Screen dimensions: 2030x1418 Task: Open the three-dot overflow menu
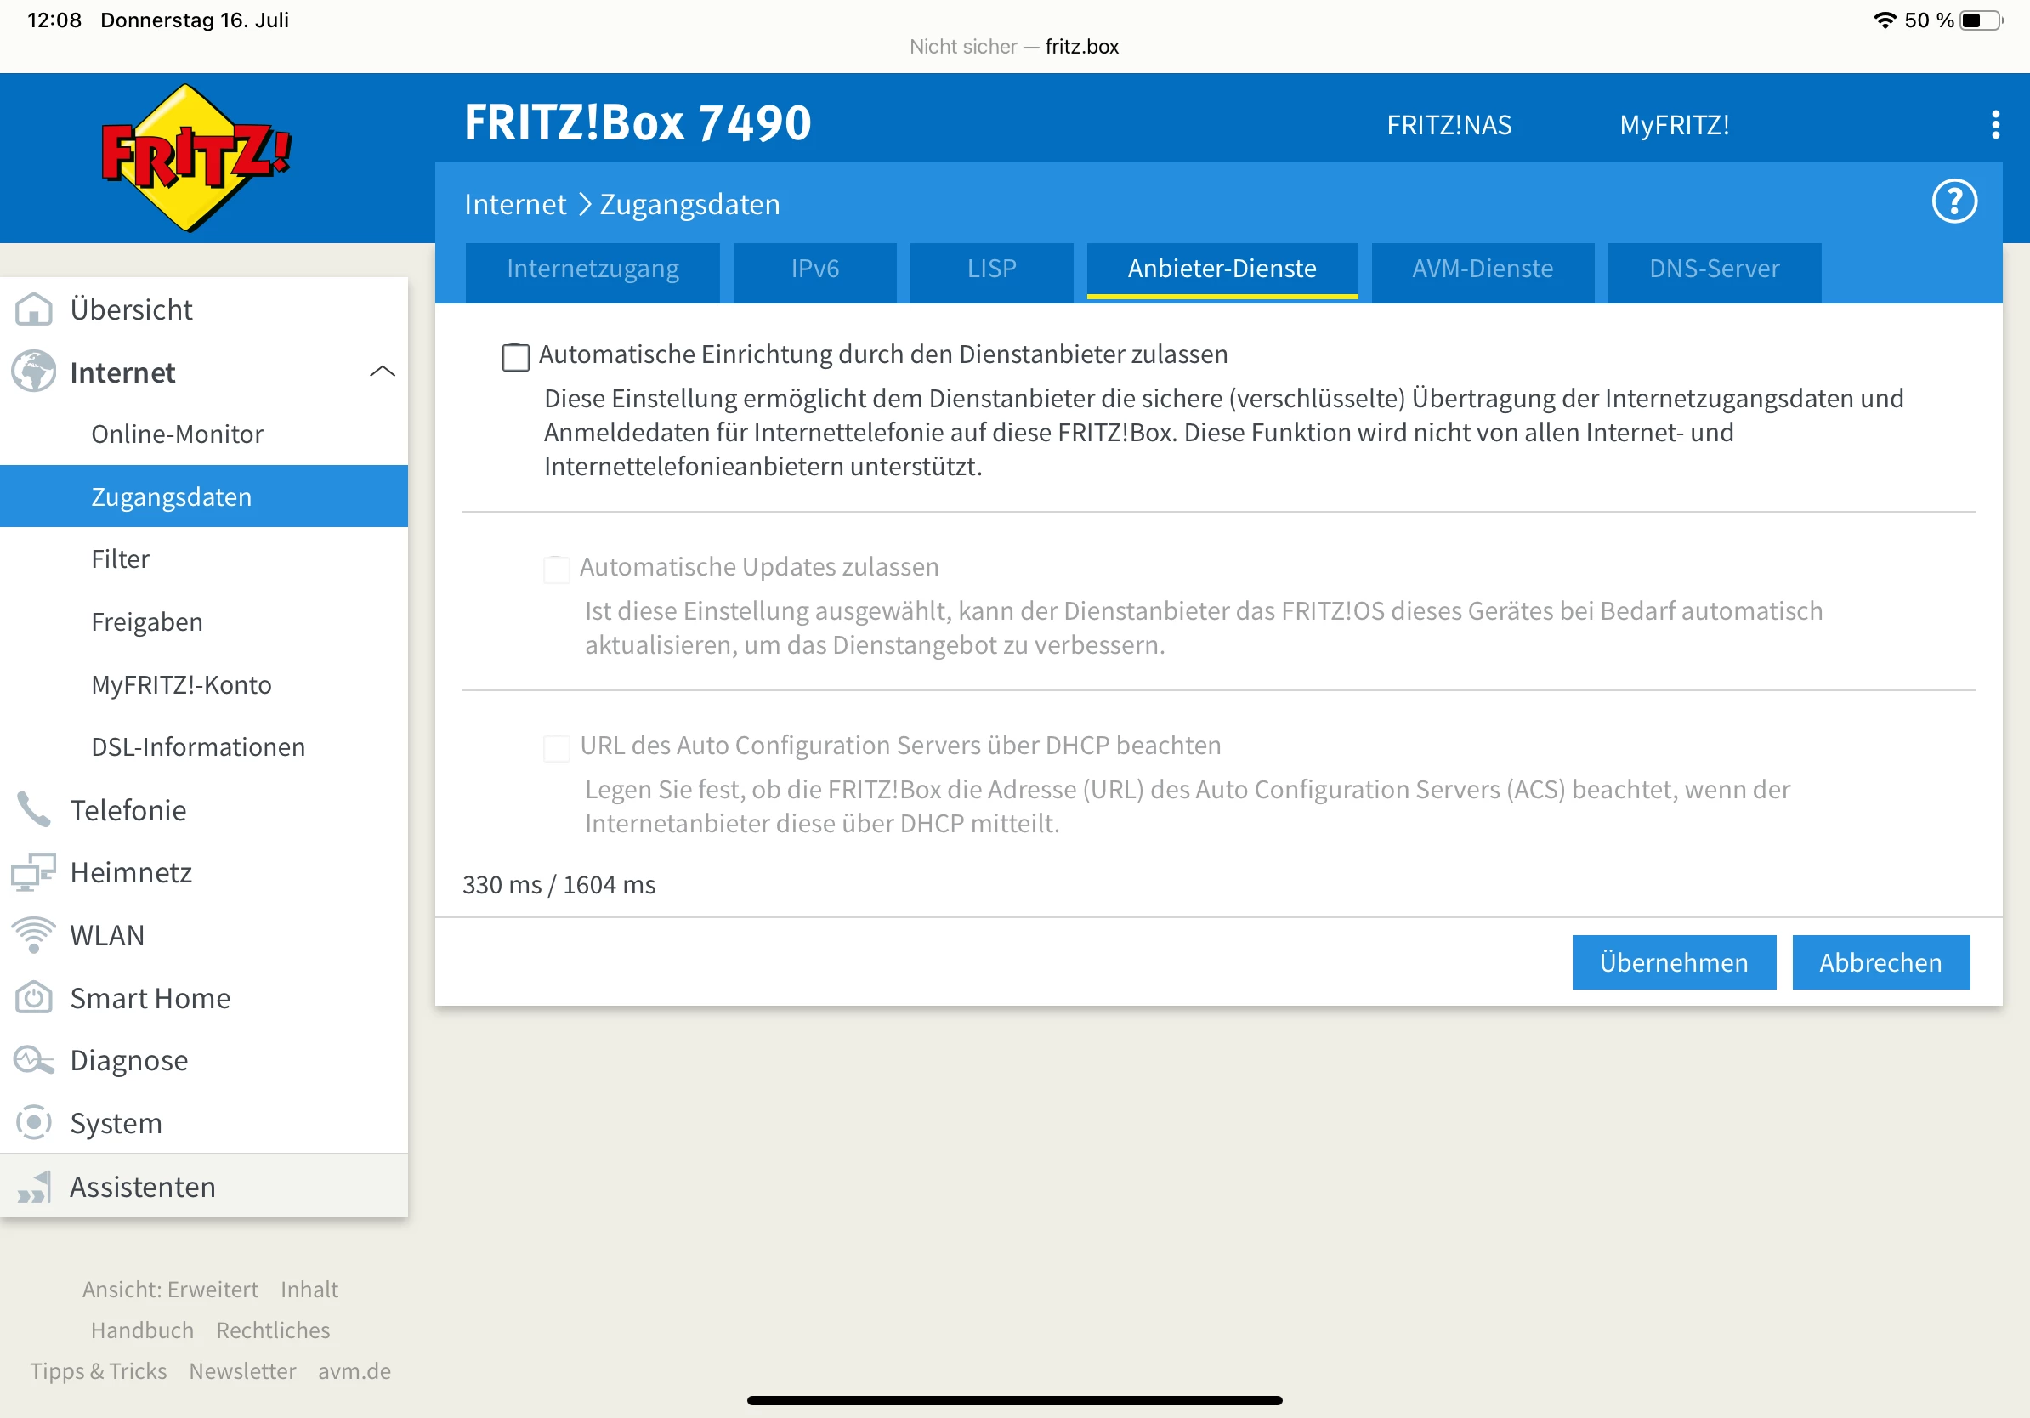tap(1995, 126)
